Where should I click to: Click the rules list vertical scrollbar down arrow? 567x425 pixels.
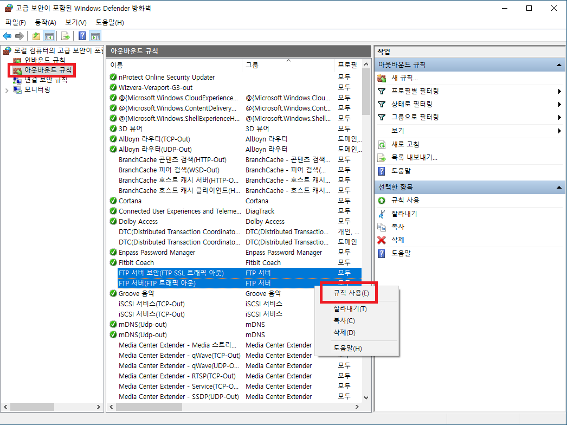click(366, 397)
